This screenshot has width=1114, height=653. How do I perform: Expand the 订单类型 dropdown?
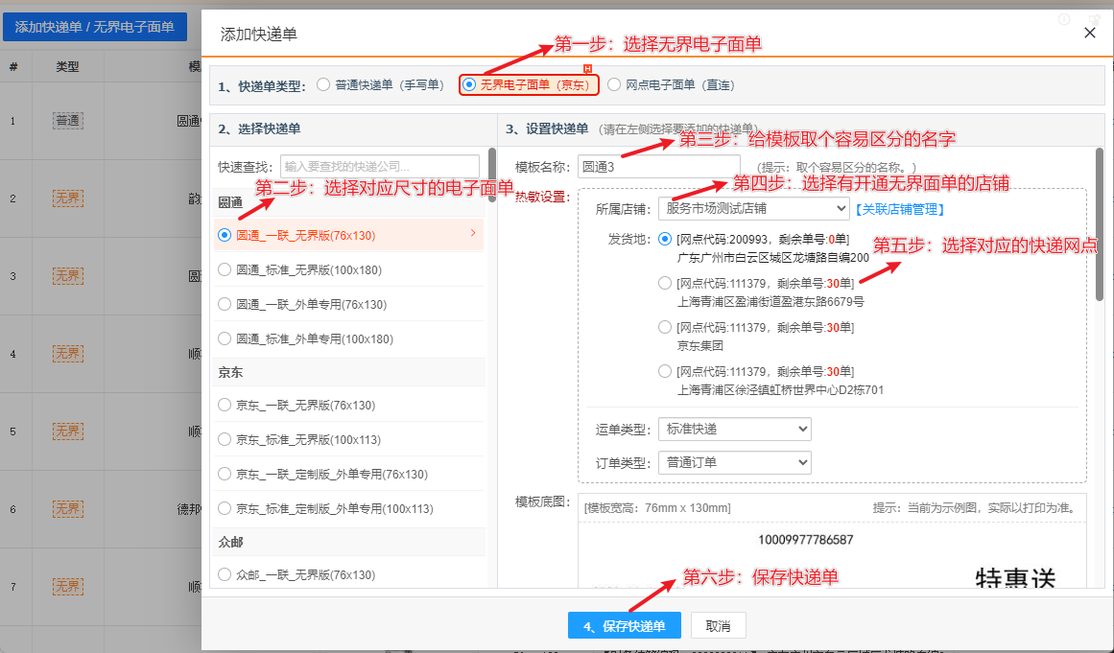click(734, 463)
